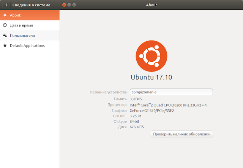This screenshot has height=168, width=243.
Task: Click the Диск label
Action: tap(122, 127)
